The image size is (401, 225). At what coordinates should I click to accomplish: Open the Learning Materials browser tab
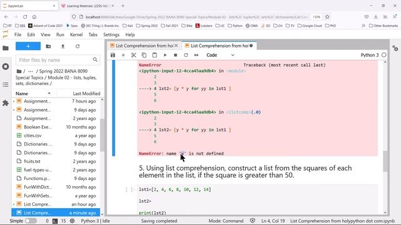click(x=88, y=6)
